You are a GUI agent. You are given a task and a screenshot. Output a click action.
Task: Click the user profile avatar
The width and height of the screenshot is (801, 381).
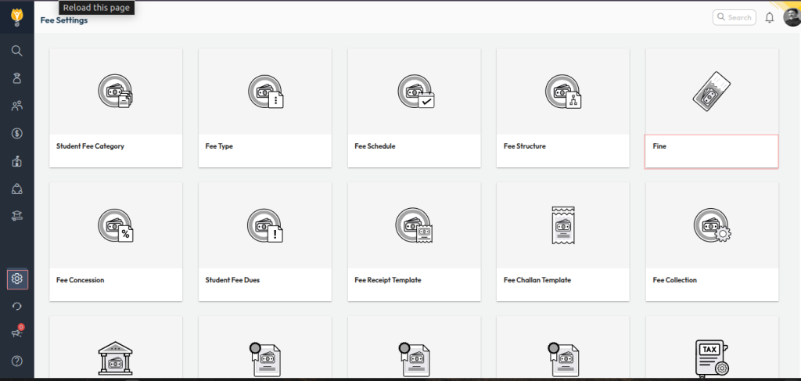click(791, 17)
